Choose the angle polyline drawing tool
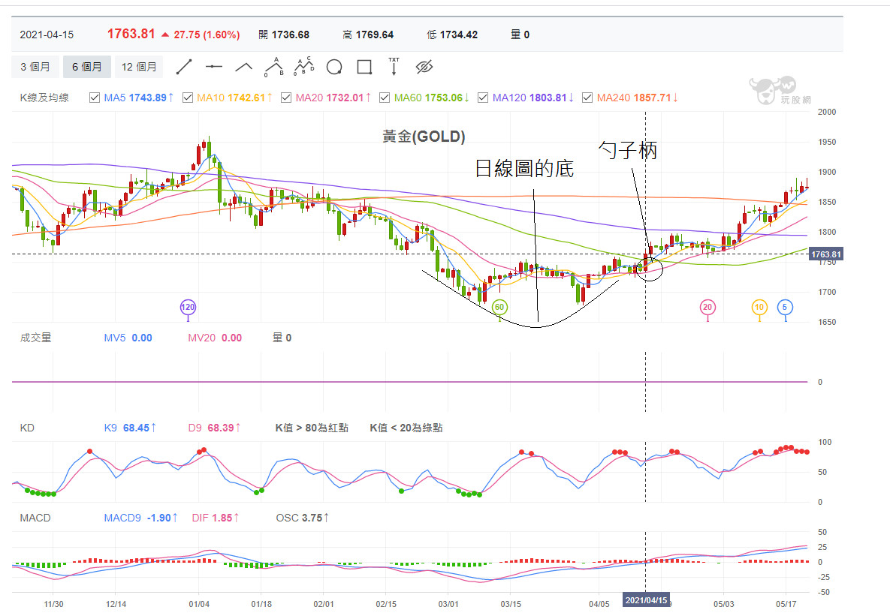Viewport: 890px width, 613px height. click(244, 67)
